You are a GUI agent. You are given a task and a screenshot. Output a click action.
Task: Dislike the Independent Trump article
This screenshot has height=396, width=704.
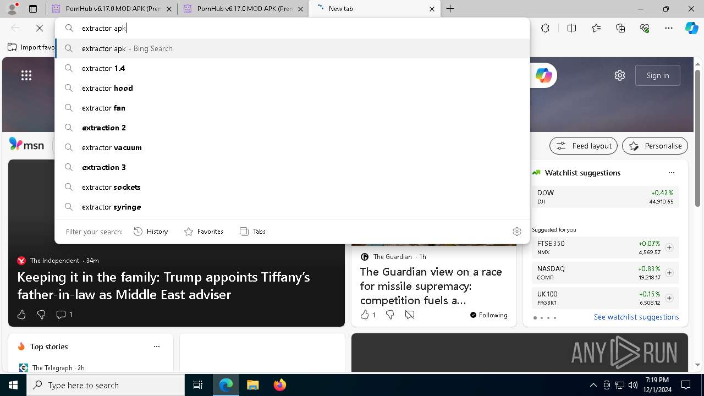point(41,315)
